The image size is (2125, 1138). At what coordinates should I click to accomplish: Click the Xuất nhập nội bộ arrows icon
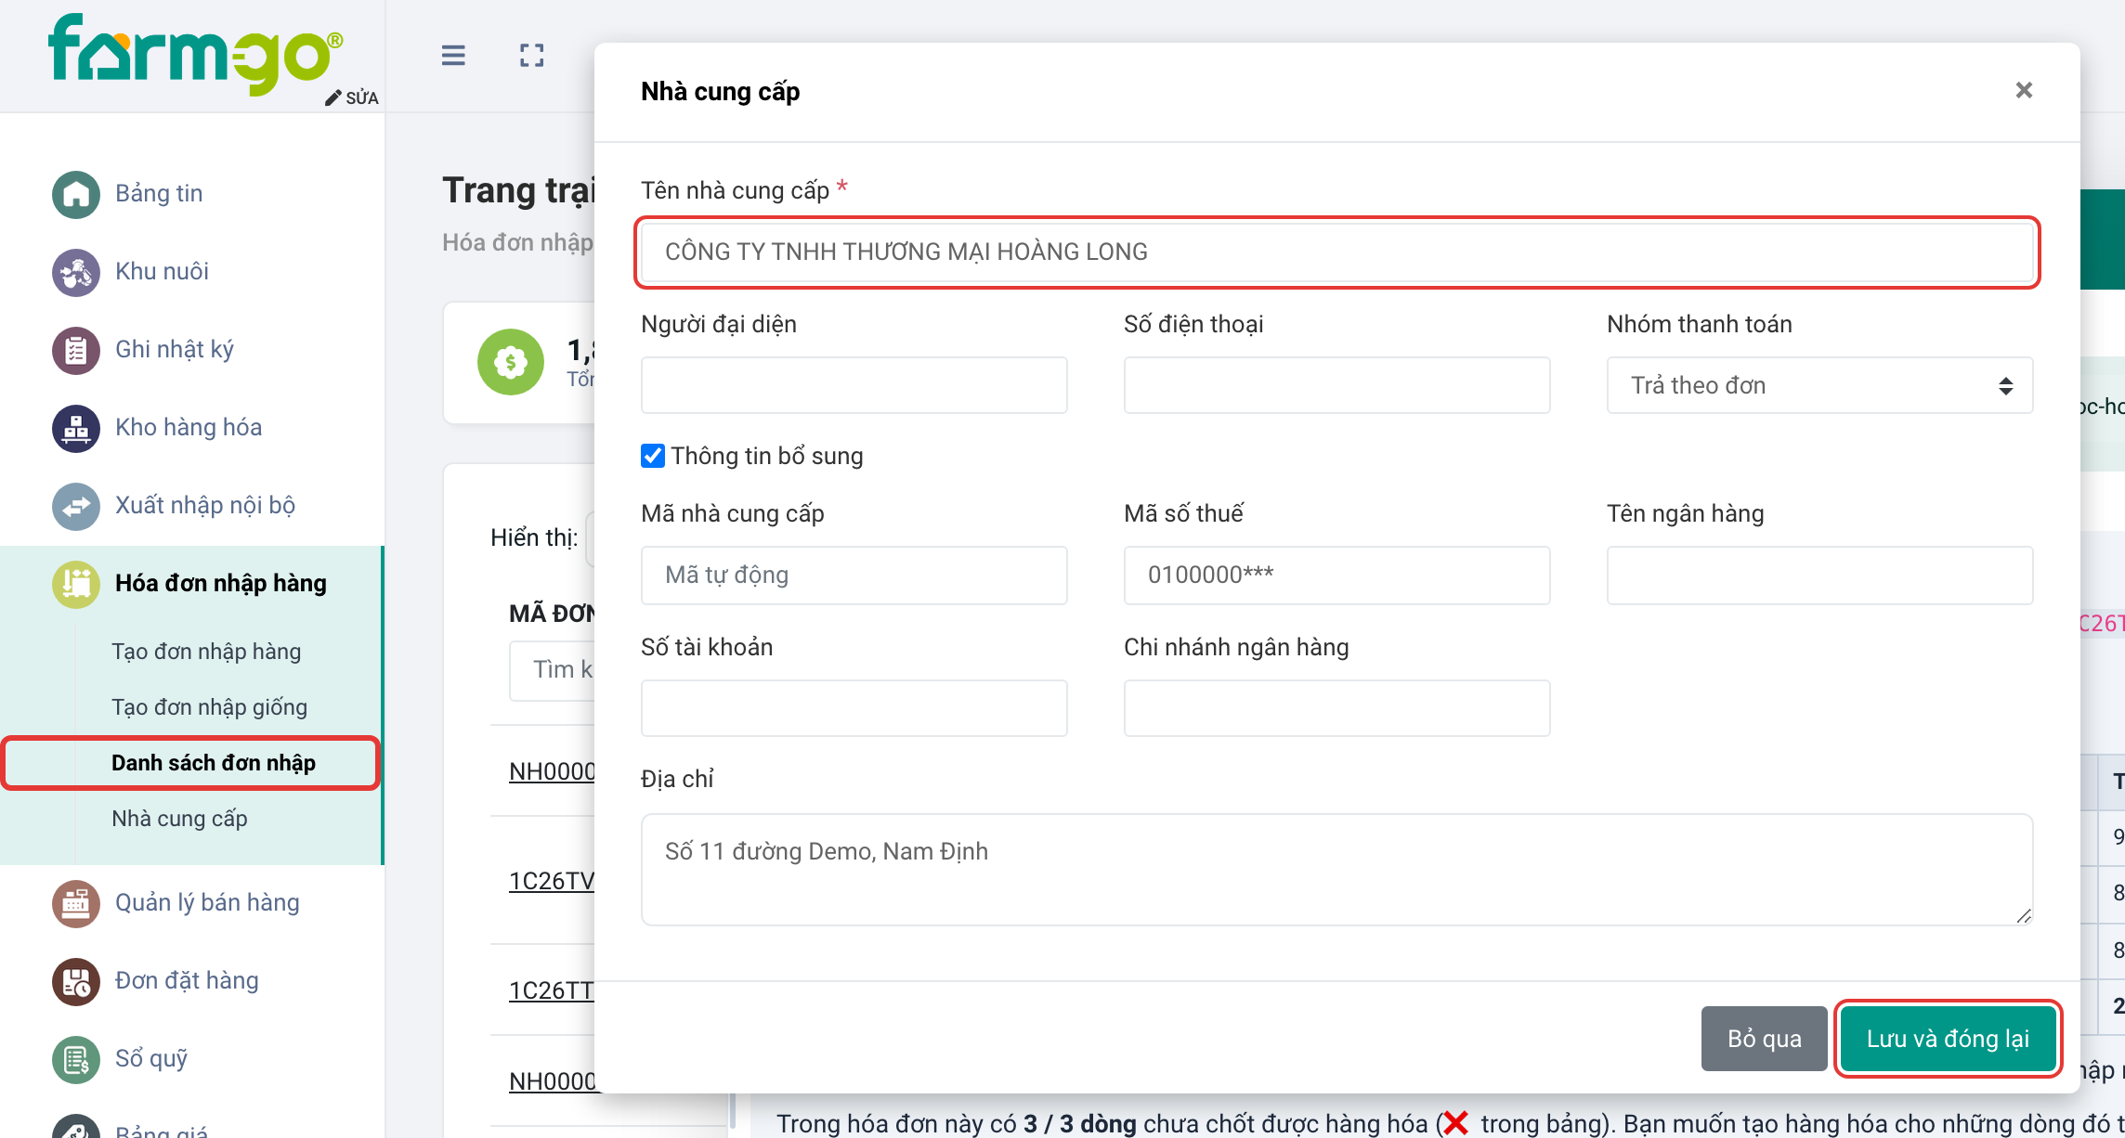76,506
